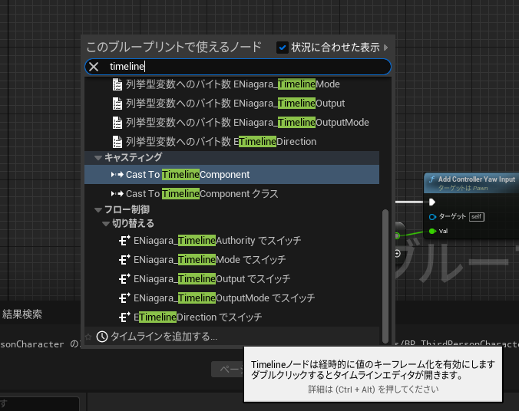Click the clock icon next to タイムラインを追加する
This screenshot has height=411, width=519.
[102, 337]
